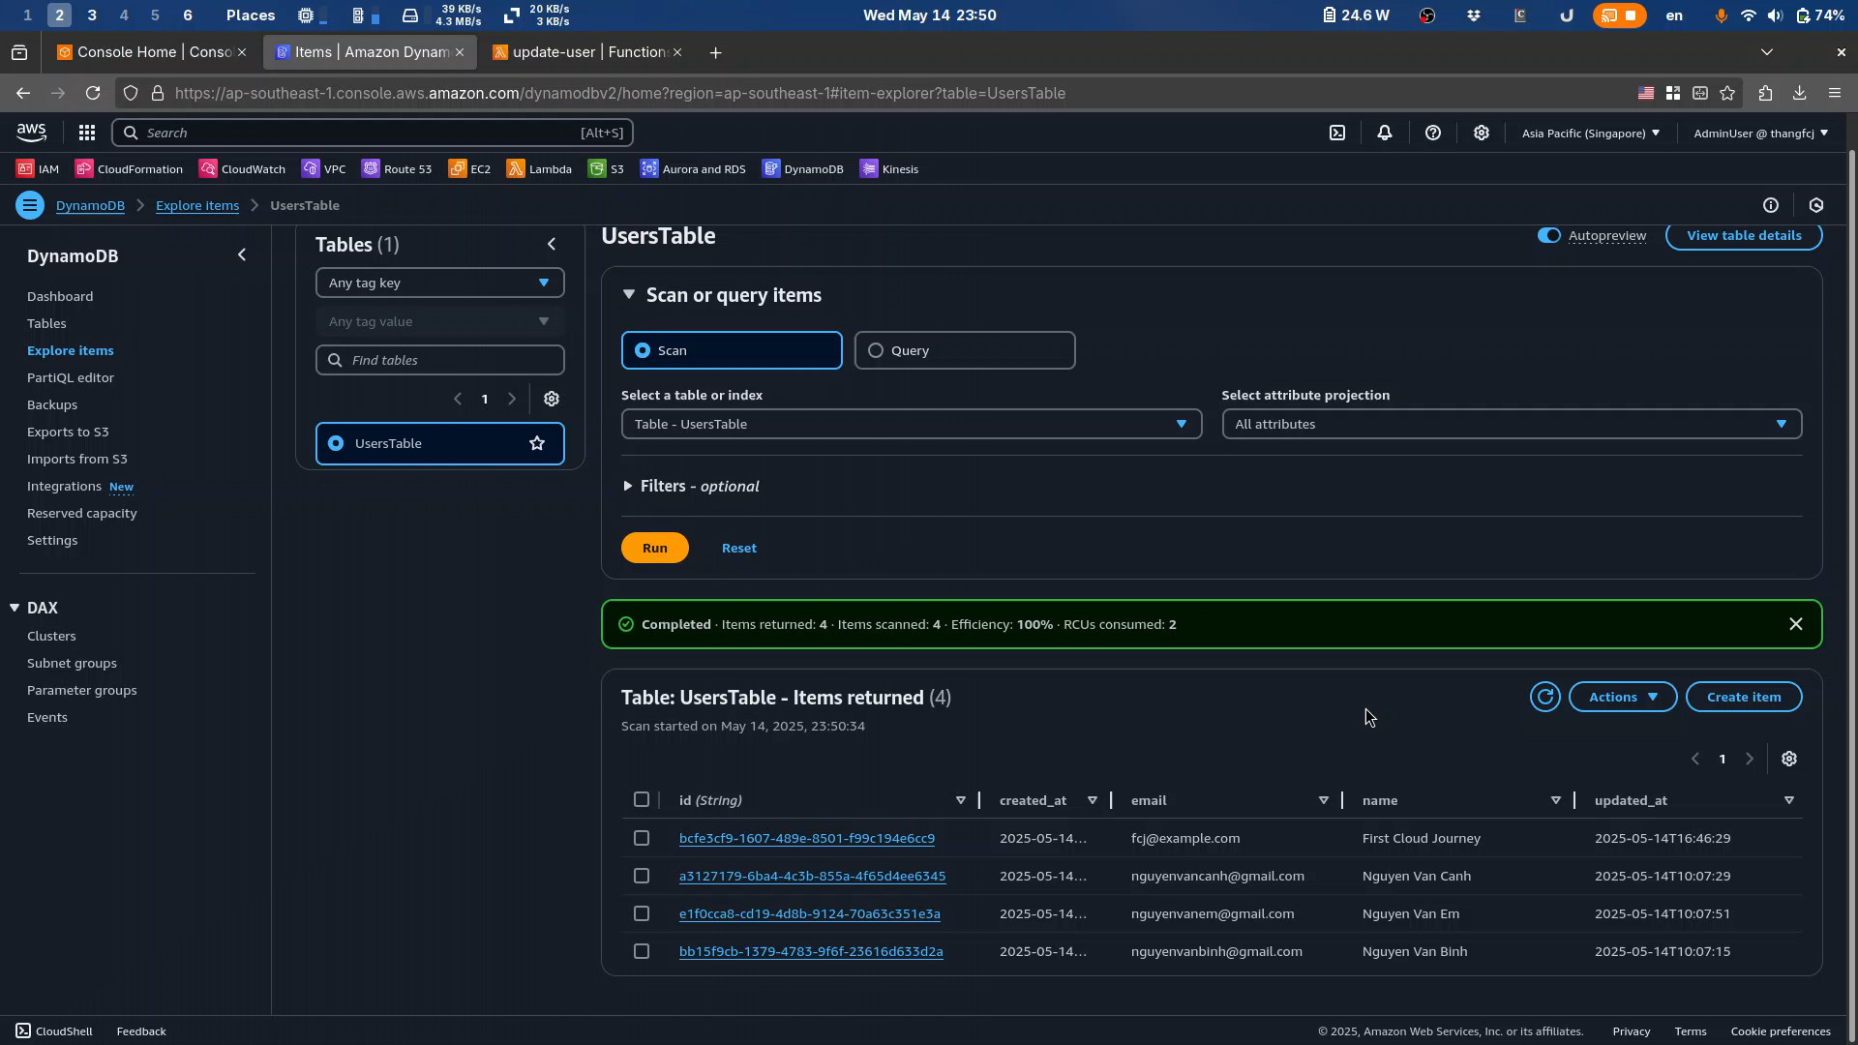Open the Kinesis shortcut in favorites bar

pyautogui.click(x=889, y=168)
